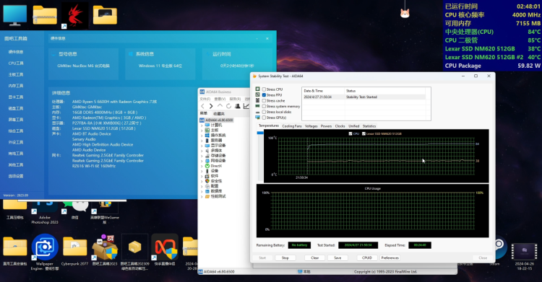Image resolution: width=542 pixels, height=282 pixels.
Task: Open the 工具压缩包 desktop folder
Action: (x=15, y=205)
